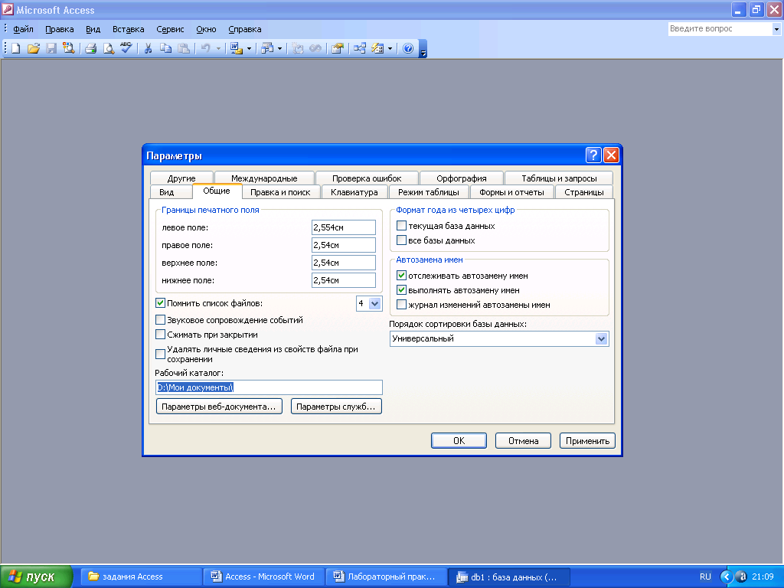The image size is (784, 588).
Task: Open Параметры веб-документа button
Action: point(219,407)
